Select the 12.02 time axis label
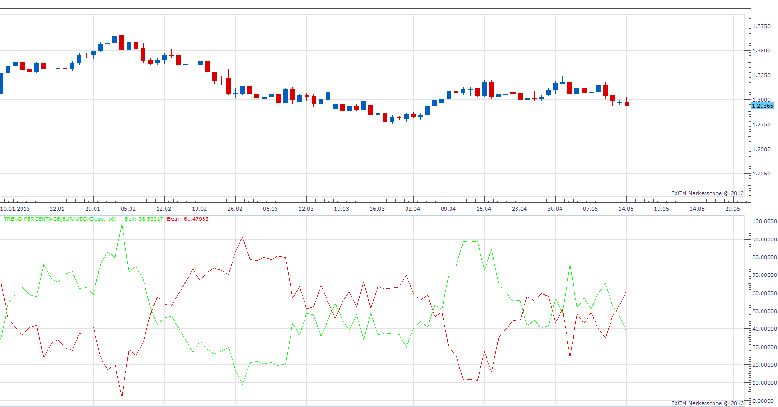 164,209
